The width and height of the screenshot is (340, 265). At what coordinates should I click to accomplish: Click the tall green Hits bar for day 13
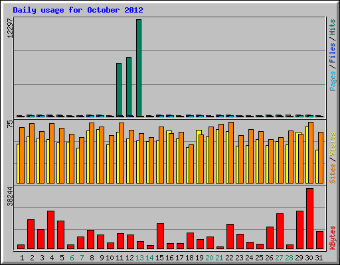tap(139, 68)
